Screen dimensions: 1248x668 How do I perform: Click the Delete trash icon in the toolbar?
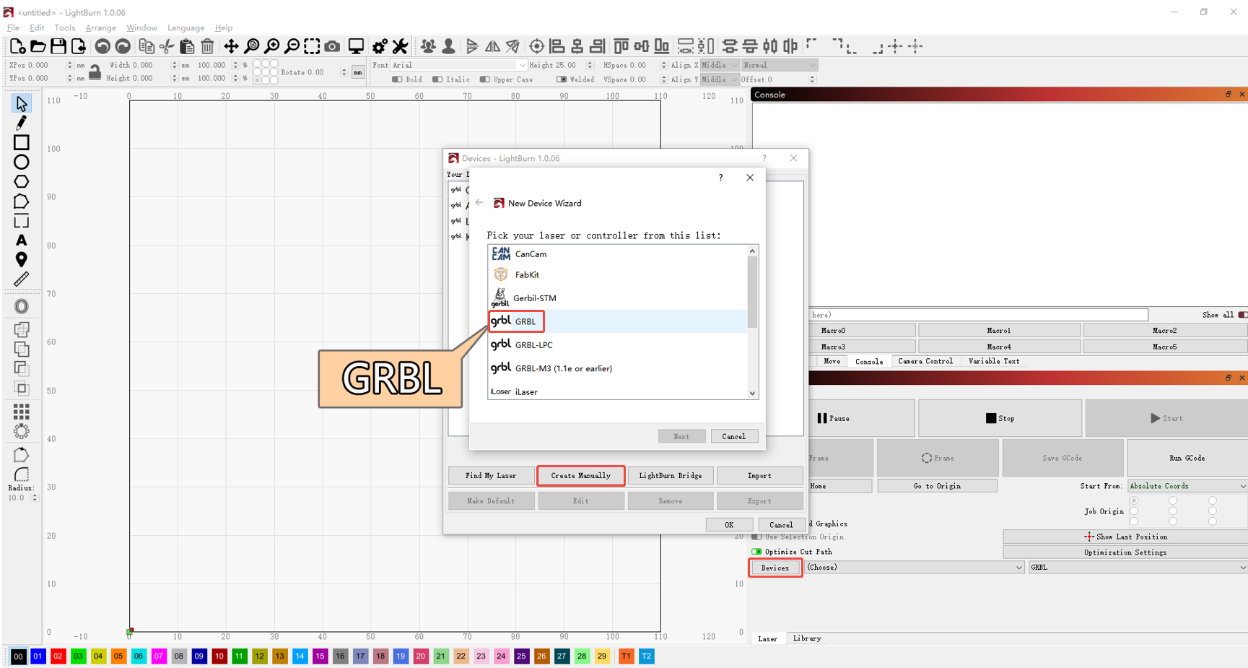tap(208, 46)
